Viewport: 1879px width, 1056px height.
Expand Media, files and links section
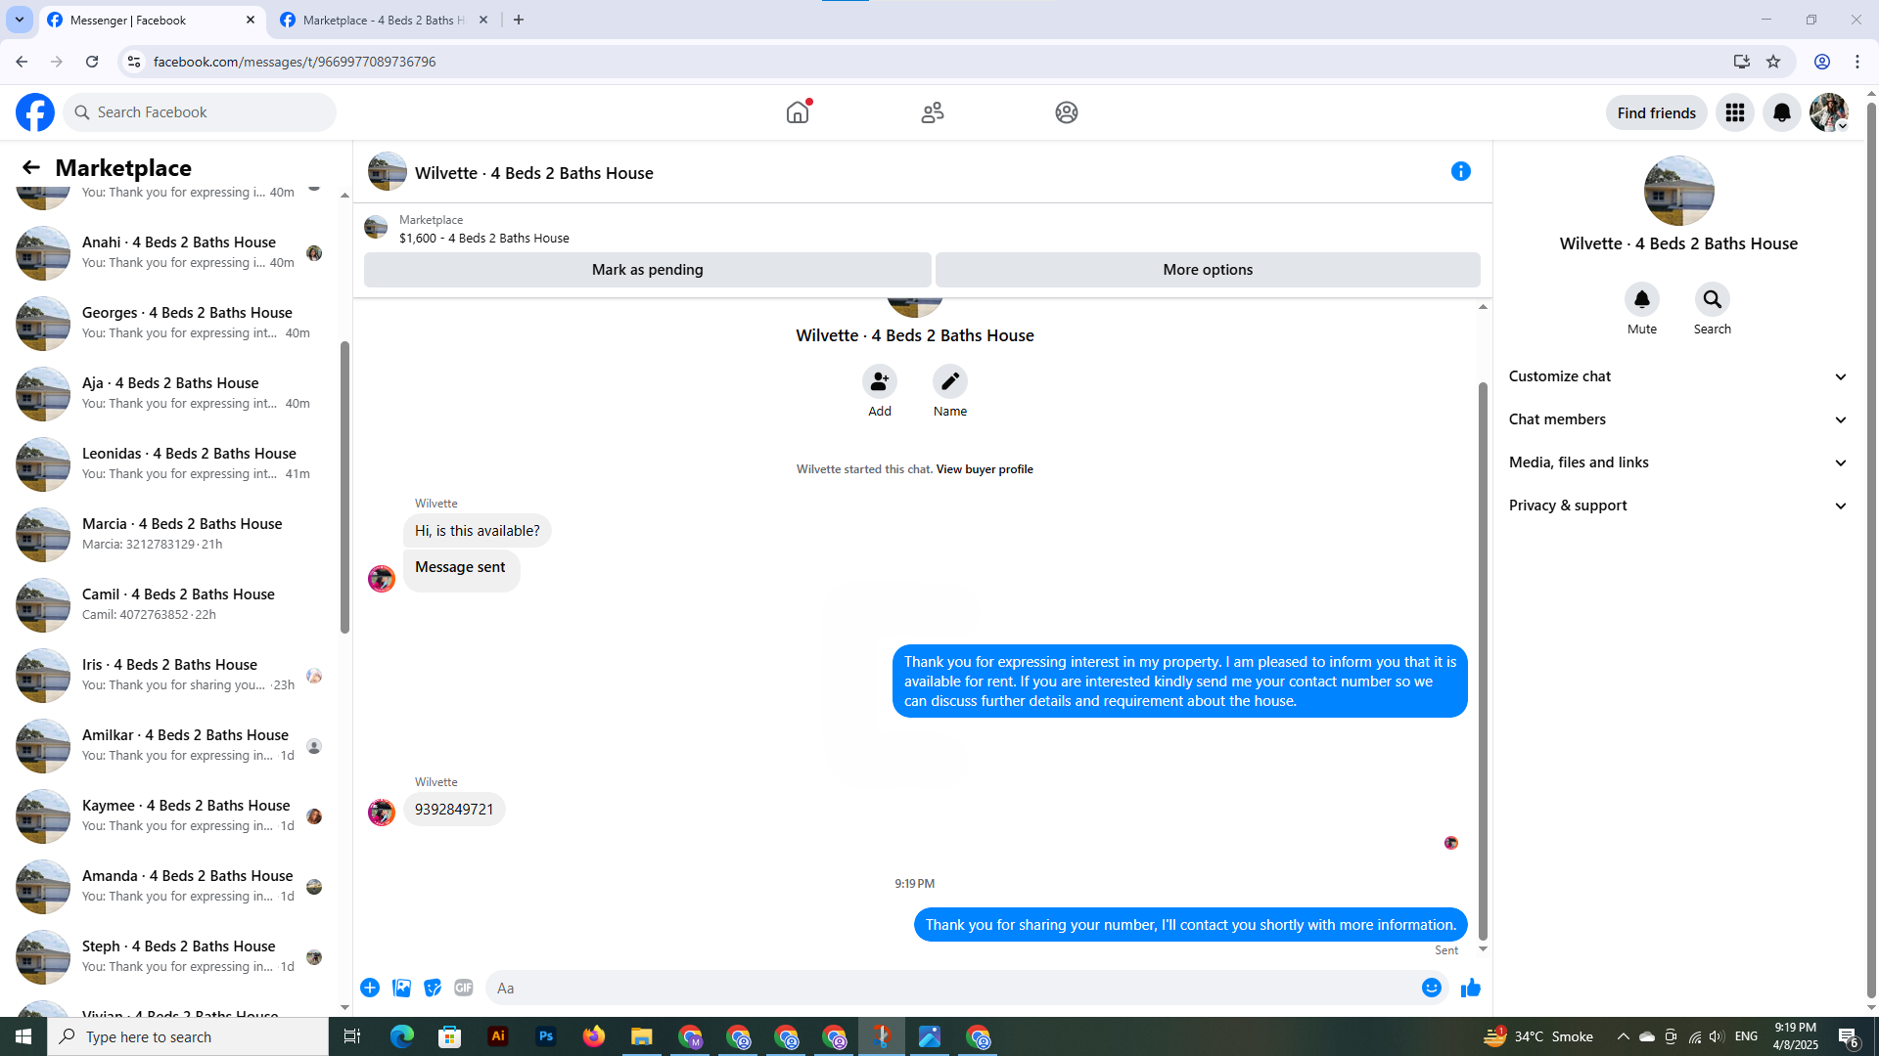pos(1677,462)
